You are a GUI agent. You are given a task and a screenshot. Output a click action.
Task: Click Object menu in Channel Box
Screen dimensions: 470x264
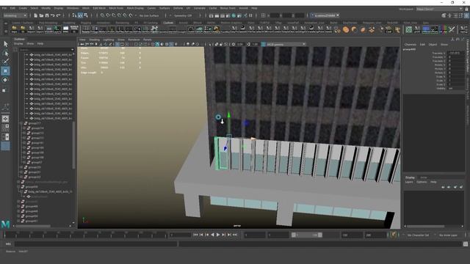click(x=433, y=44)
